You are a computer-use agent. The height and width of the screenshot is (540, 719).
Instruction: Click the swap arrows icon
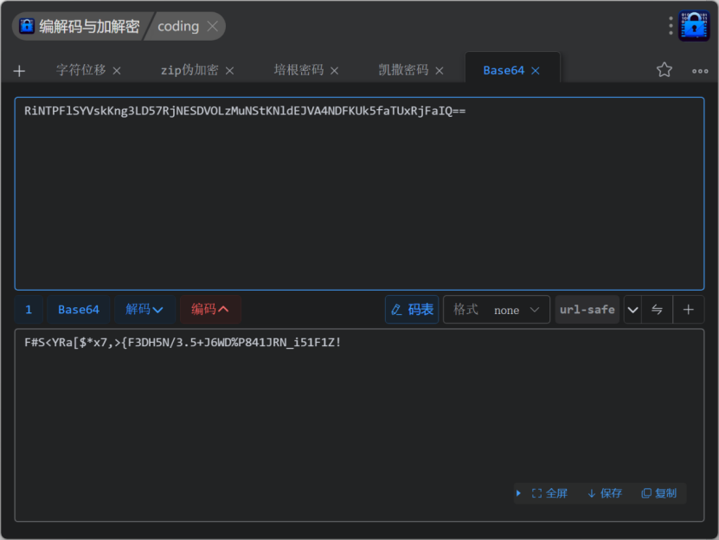658,309
